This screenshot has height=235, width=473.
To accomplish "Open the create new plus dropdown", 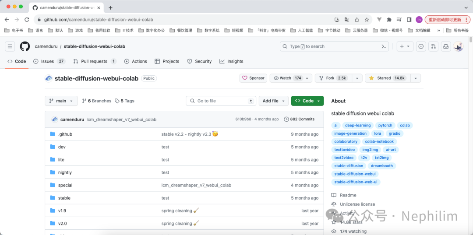I will (405, 46).
